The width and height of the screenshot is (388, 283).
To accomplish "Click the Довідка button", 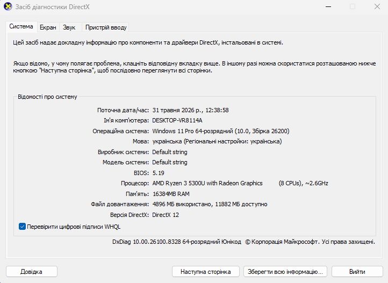I will 31,272.
